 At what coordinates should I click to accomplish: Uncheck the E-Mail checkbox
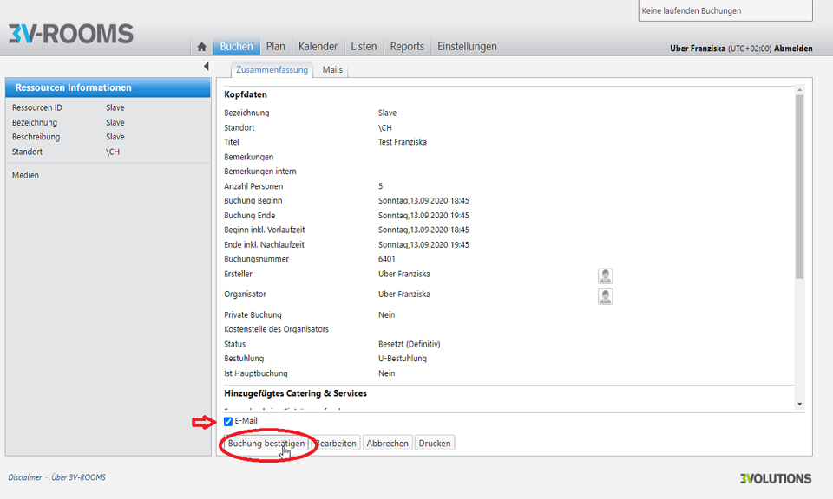228,422
